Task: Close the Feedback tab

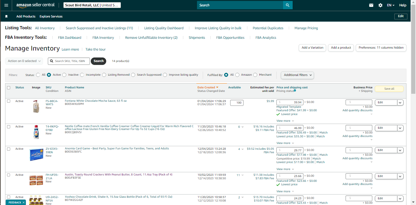Action: pos(24,202)
